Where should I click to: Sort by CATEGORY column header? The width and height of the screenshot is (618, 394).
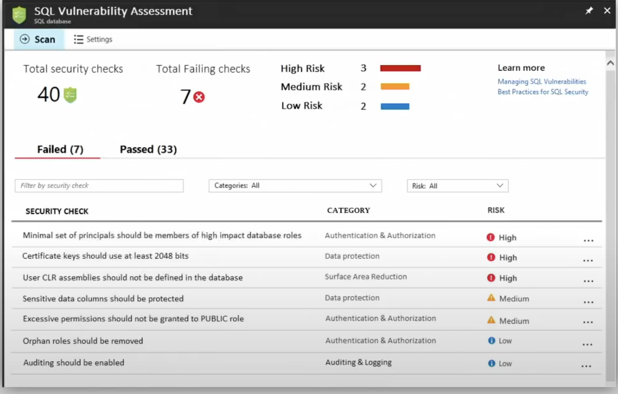tap(349, 210)
